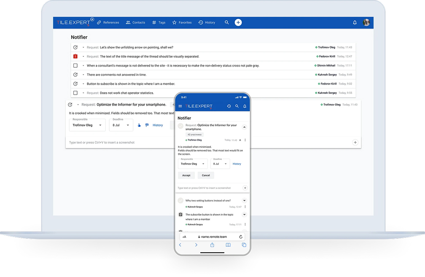
Task: Click status clock icon on 'unfolding arrow' row
Action: pyautogui.click(x=75, y=47)
